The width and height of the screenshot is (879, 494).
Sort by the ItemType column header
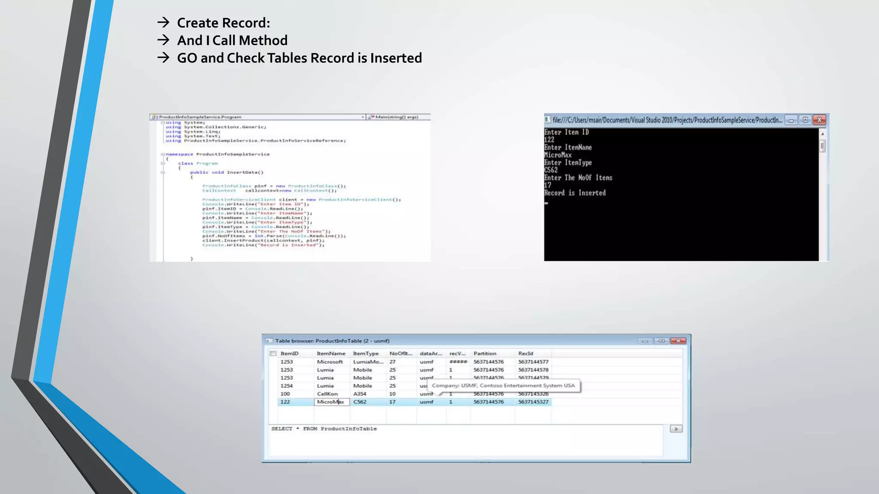[368, 354]
